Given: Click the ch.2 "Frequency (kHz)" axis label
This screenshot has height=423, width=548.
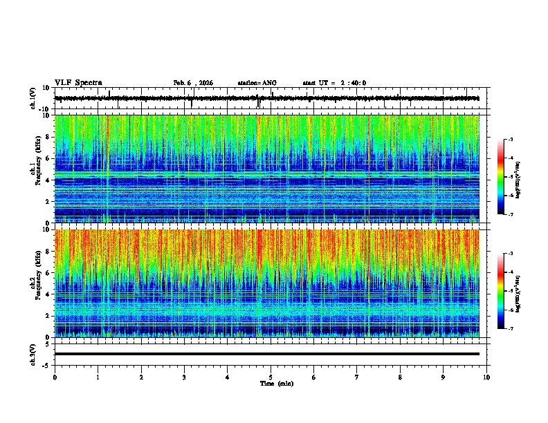Looking at the screenshot, I should pos(38,275).
